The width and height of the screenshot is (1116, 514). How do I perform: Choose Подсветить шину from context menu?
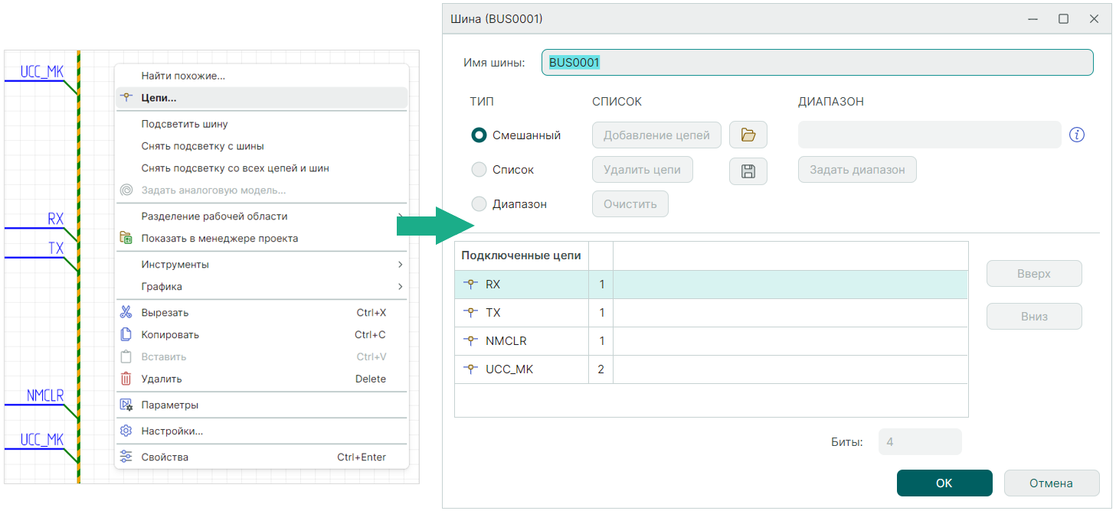click(185, 124)
